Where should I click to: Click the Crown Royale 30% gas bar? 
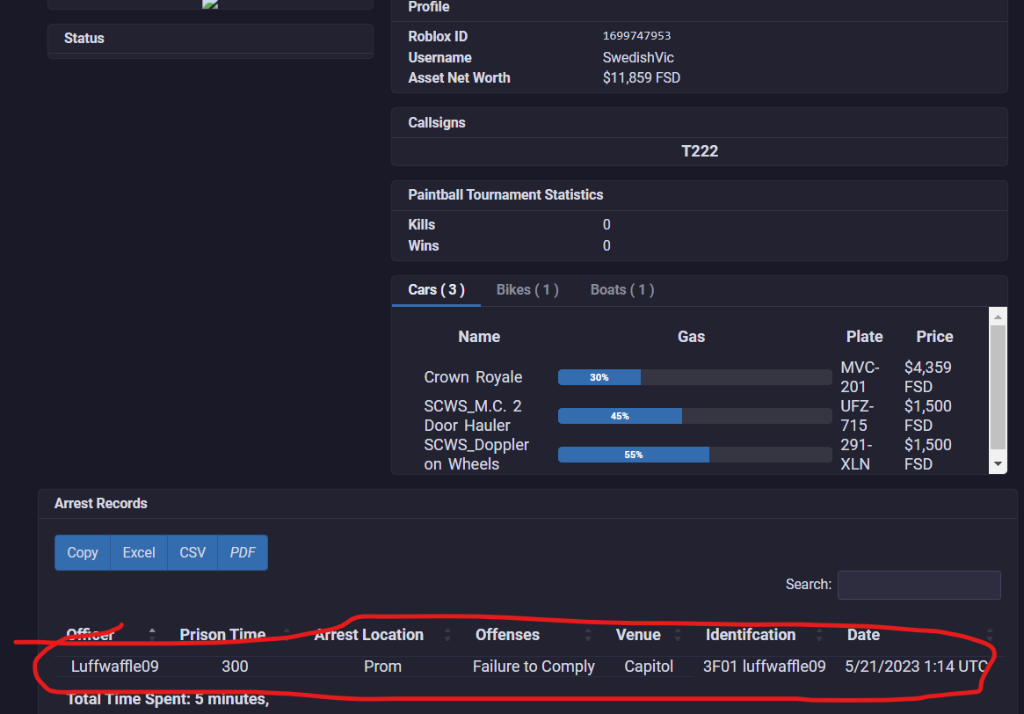coord(695,377)
